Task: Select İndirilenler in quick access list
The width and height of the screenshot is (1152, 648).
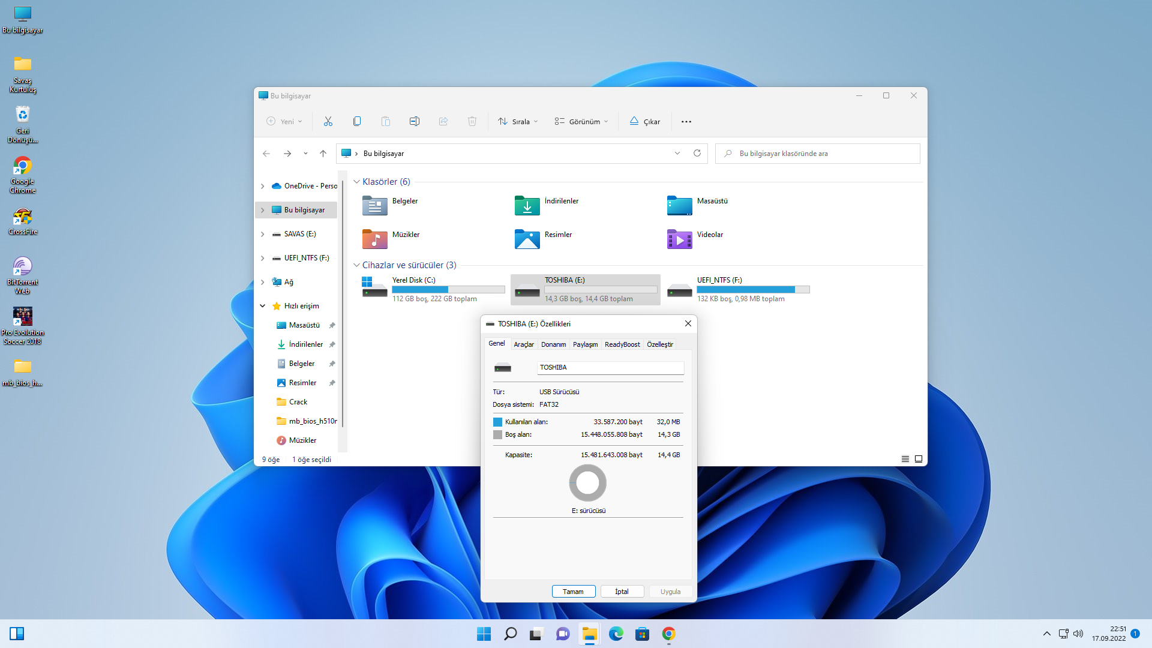Action: [x=306, y=344]
